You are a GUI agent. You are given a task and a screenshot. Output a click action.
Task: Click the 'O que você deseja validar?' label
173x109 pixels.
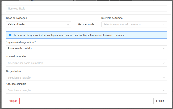pyautogui.click(x=21, y=42)
